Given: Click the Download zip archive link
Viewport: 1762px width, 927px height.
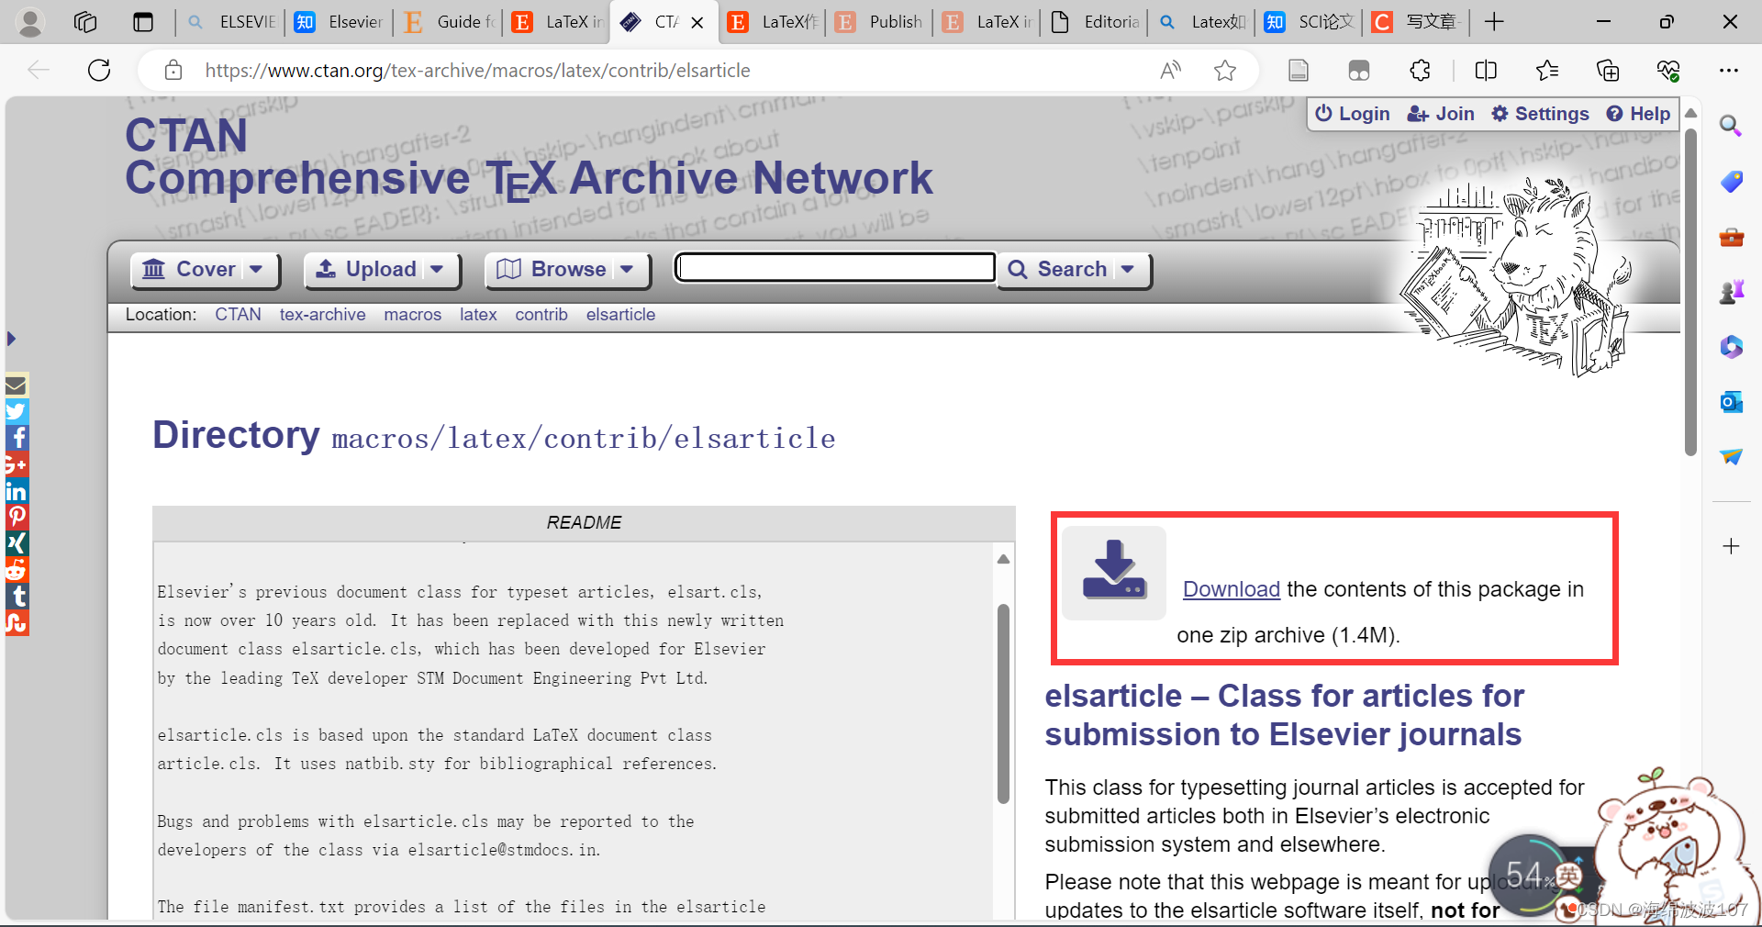Looking at the screenshot, I should coord(1231,589).
